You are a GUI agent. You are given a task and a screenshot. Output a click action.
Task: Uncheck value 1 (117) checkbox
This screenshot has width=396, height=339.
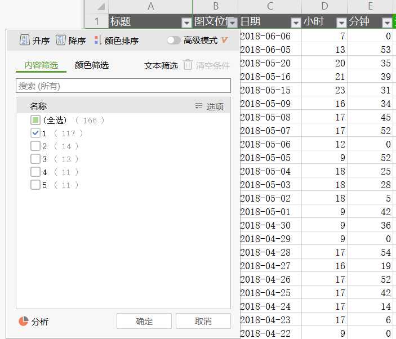pos(35,133)
